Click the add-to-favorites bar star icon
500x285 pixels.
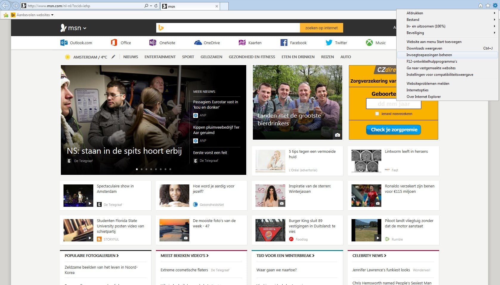pos(6,15)
